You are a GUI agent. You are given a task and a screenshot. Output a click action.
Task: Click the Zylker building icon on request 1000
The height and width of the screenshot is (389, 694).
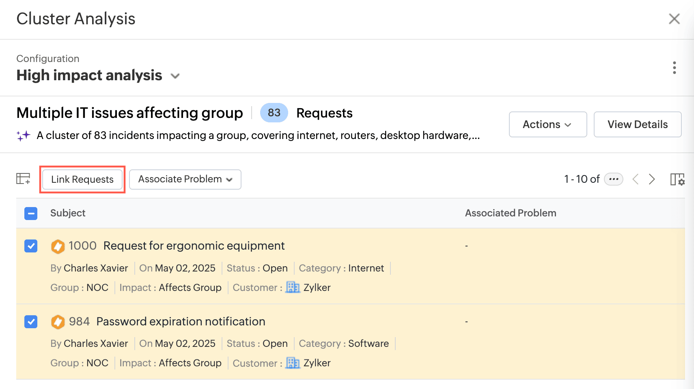tap(293, 287)
